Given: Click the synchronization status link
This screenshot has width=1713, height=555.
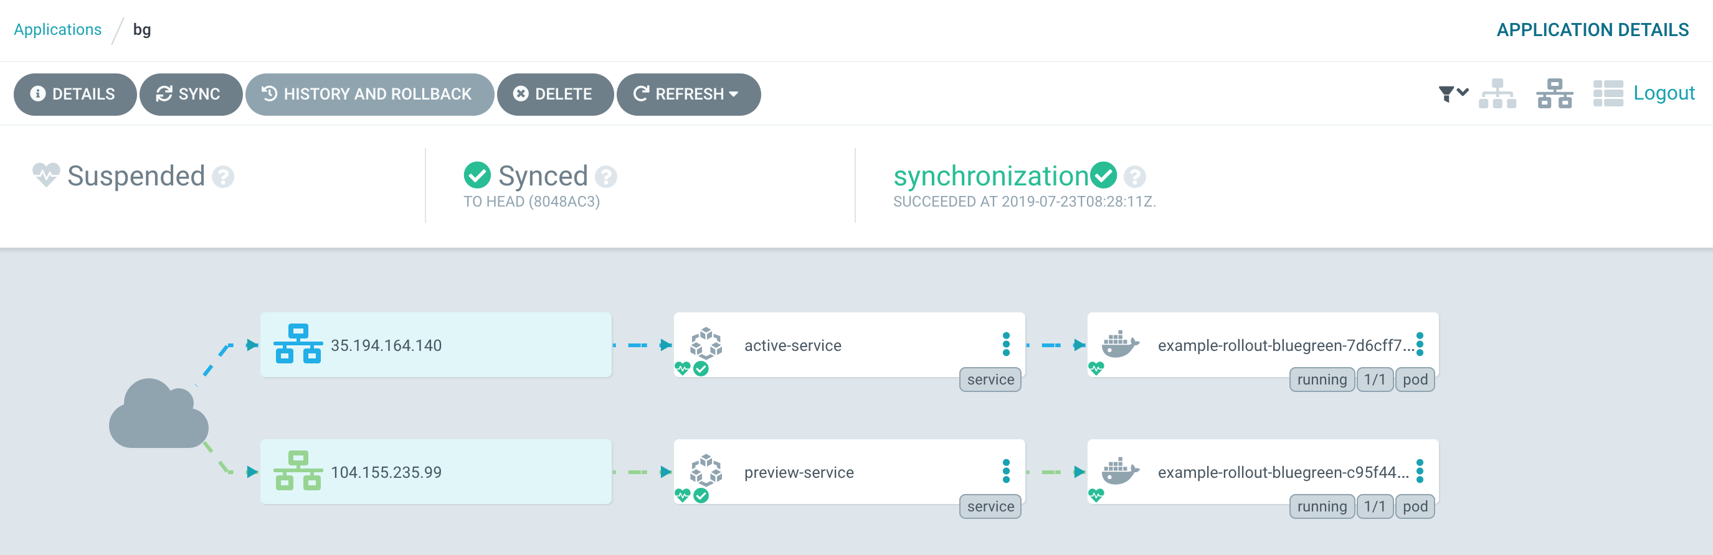Looking at the screenshot, I should (991, 176).
